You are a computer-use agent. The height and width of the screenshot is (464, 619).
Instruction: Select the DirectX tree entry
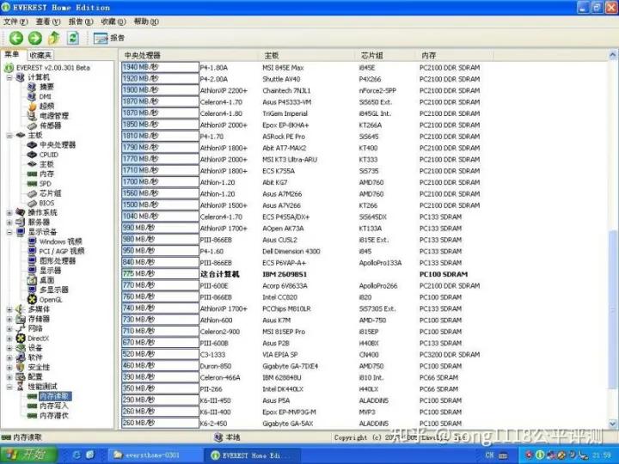(x=38, y=339)
